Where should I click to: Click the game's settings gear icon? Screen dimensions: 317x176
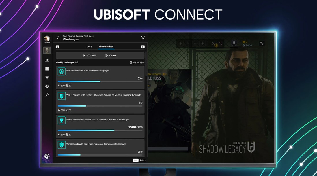262,43
